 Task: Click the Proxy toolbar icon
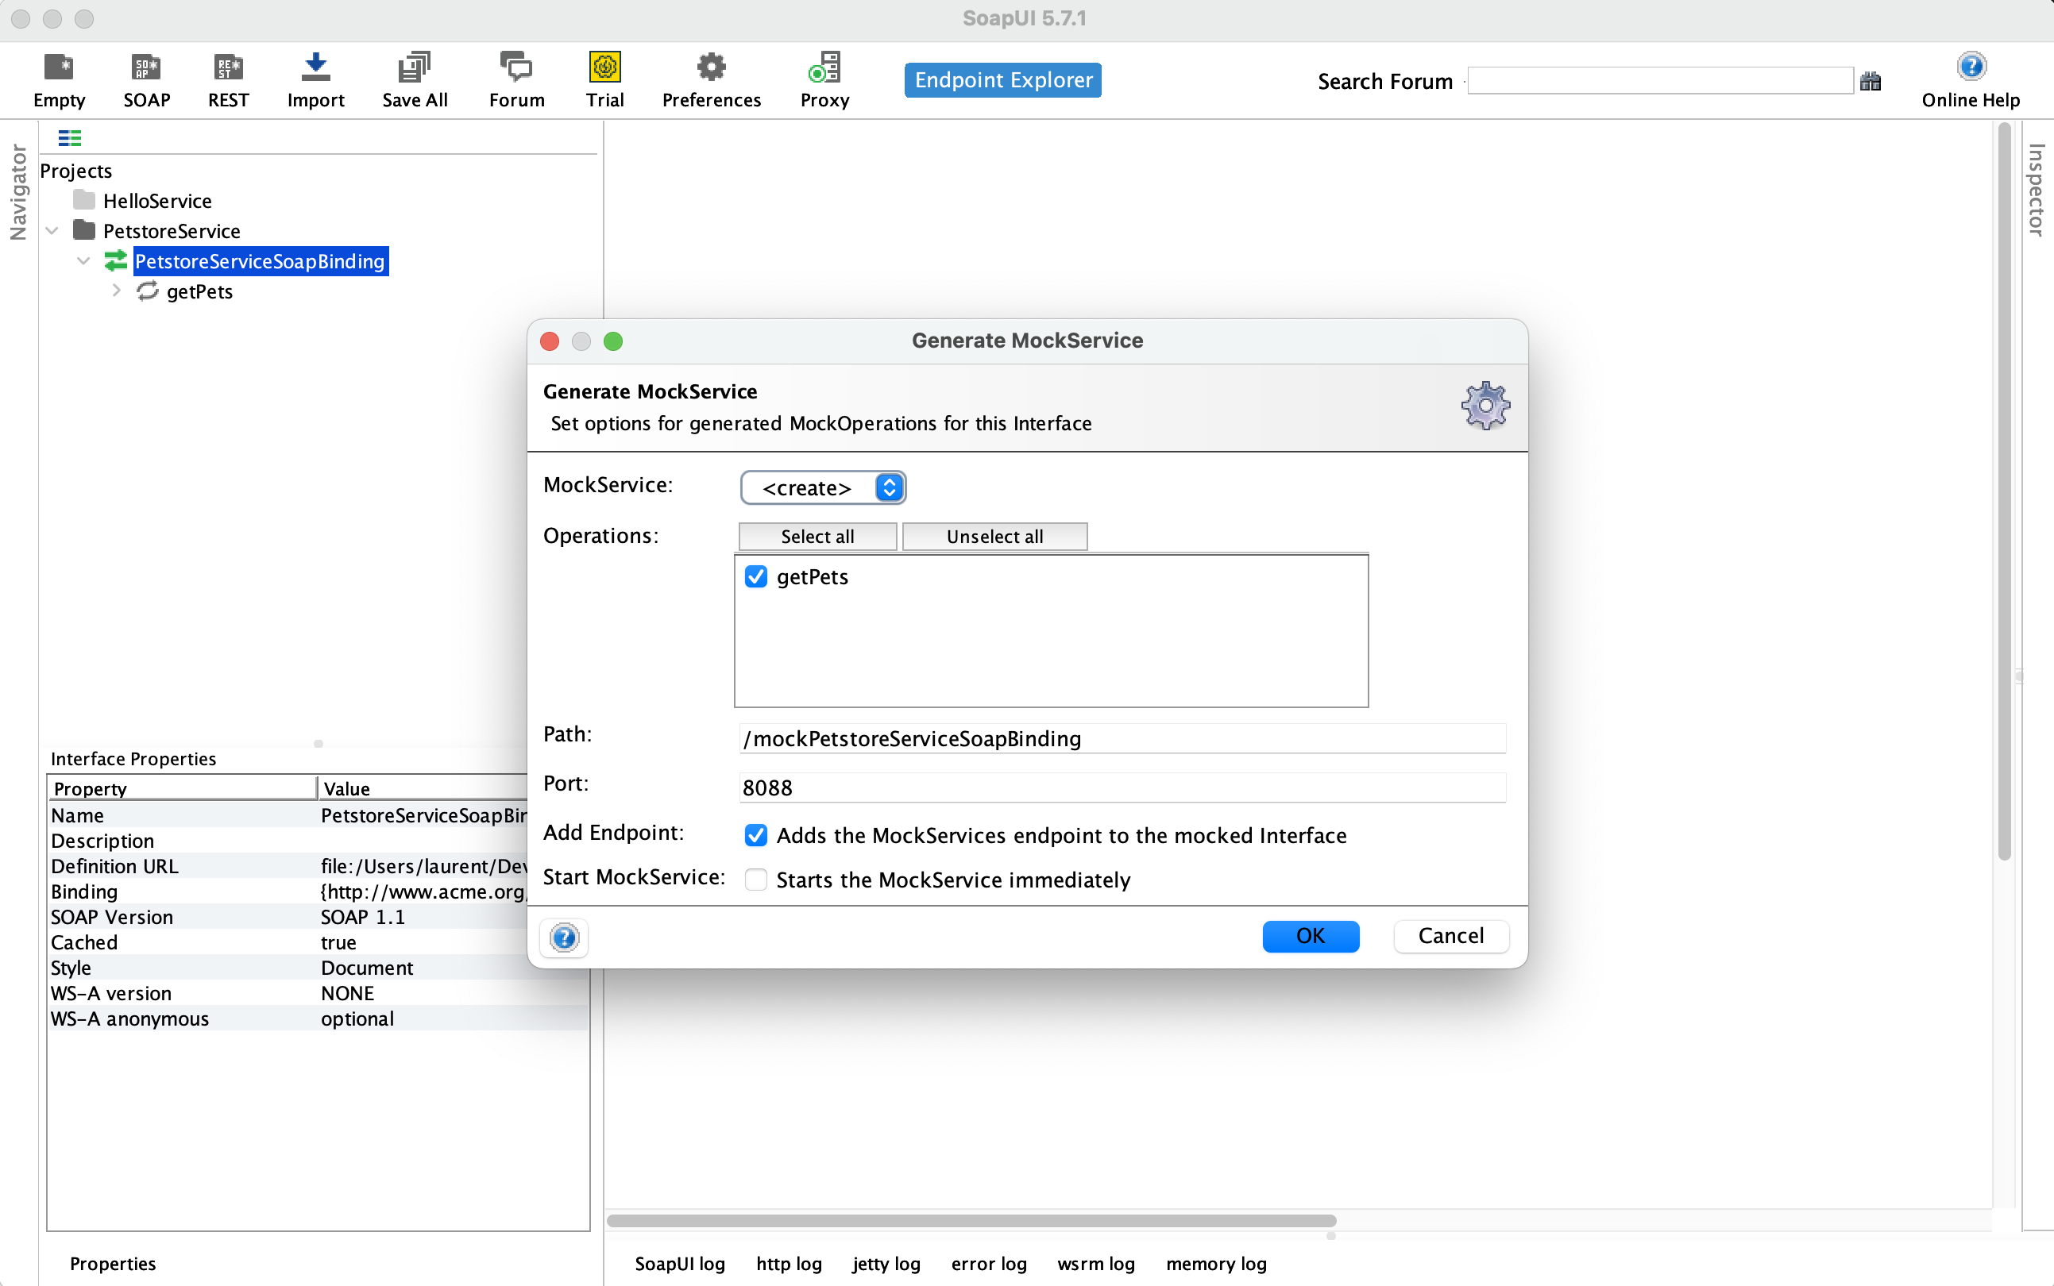pyautogui.click(x=824, y=68)
